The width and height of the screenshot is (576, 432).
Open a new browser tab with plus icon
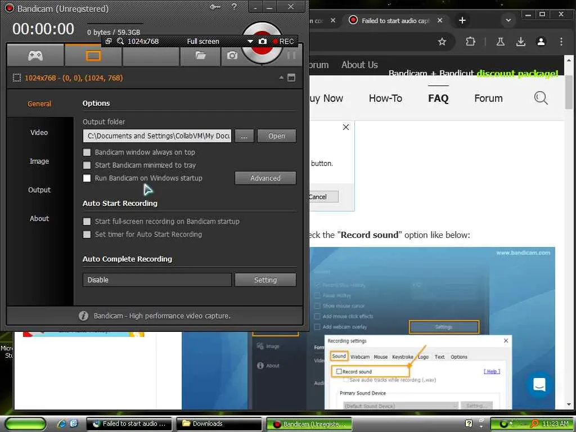coord(462,20)
